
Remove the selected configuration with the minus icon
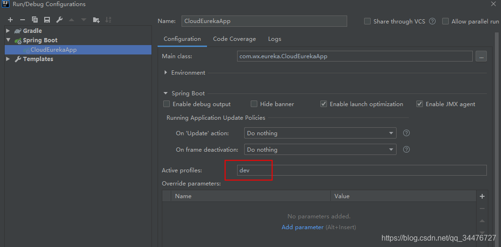(23, 20)
